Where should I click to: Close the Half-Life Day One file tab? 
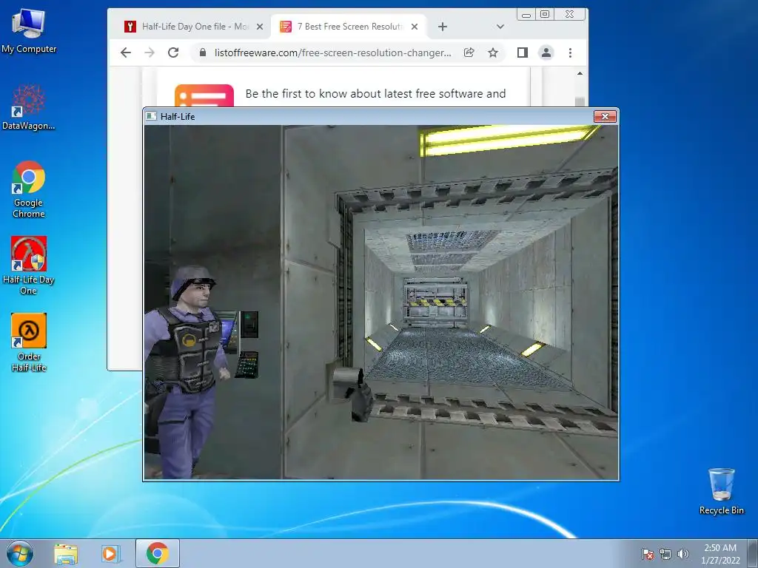(260, 27)
